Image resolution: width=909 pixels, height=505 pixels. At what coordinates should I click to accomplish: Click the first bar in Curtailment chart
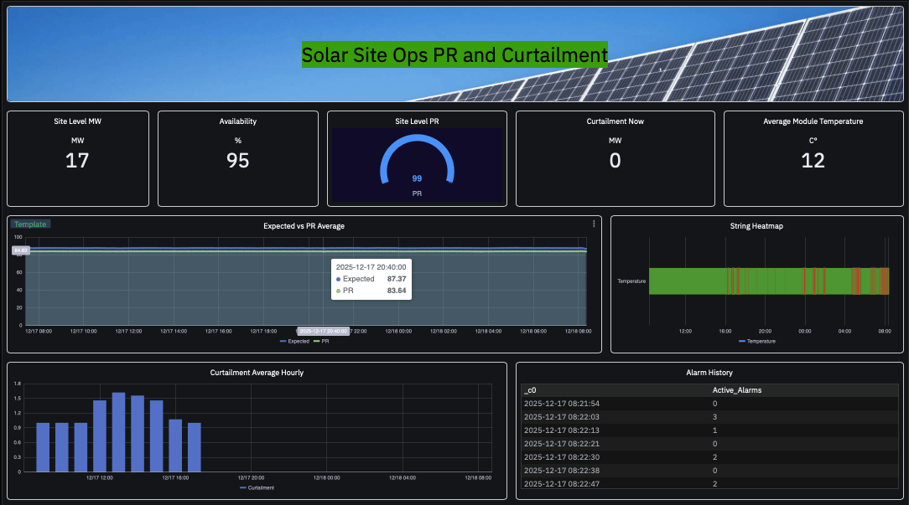coord(43,447)
